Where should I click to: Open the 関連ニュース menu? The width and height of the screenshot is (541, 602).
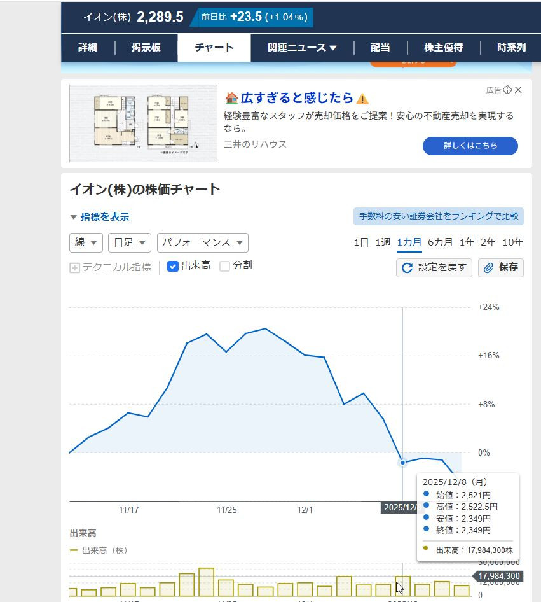tap(302, 48)
